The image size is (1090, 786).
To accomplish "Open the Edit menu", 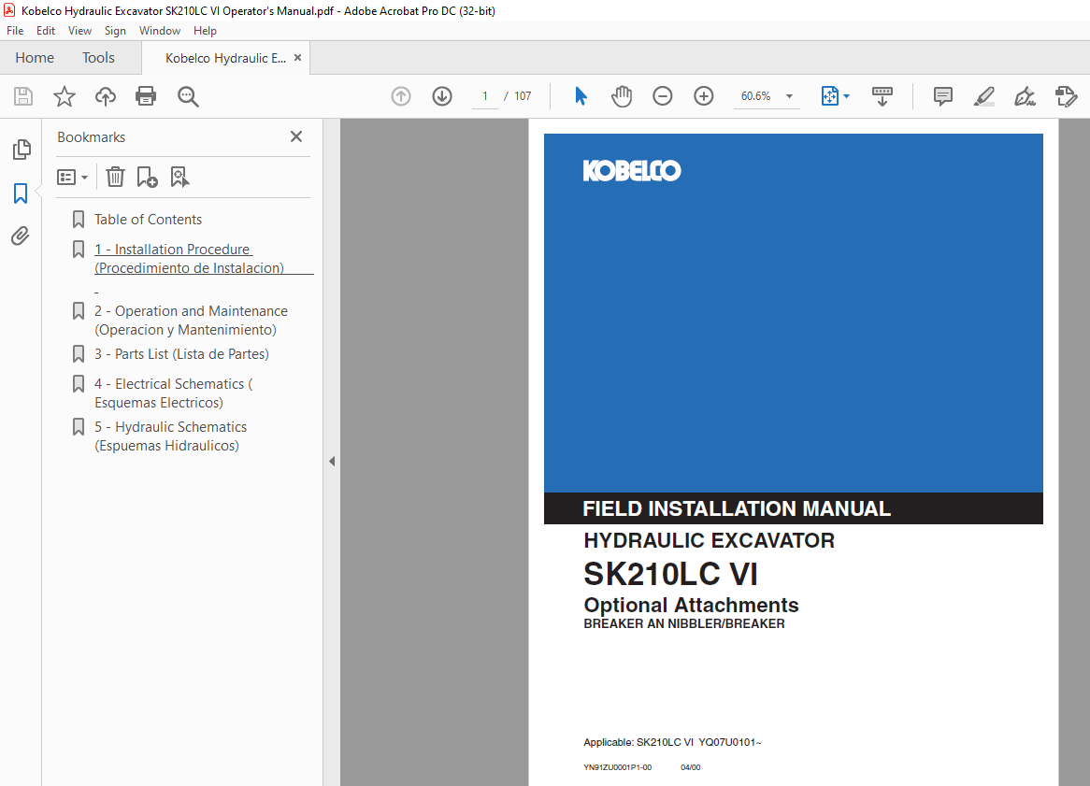I will (45, 31).
